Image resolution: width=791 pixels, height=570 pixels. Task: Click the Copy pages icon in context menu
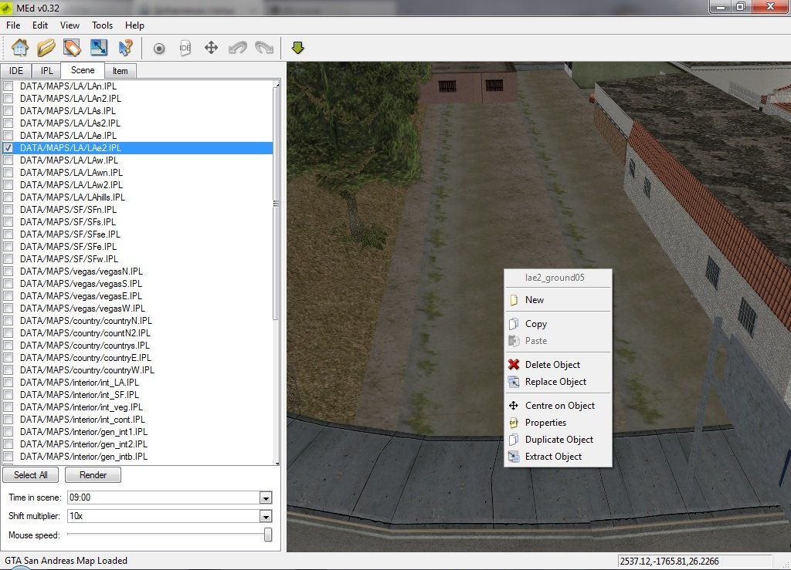(514, 324)
